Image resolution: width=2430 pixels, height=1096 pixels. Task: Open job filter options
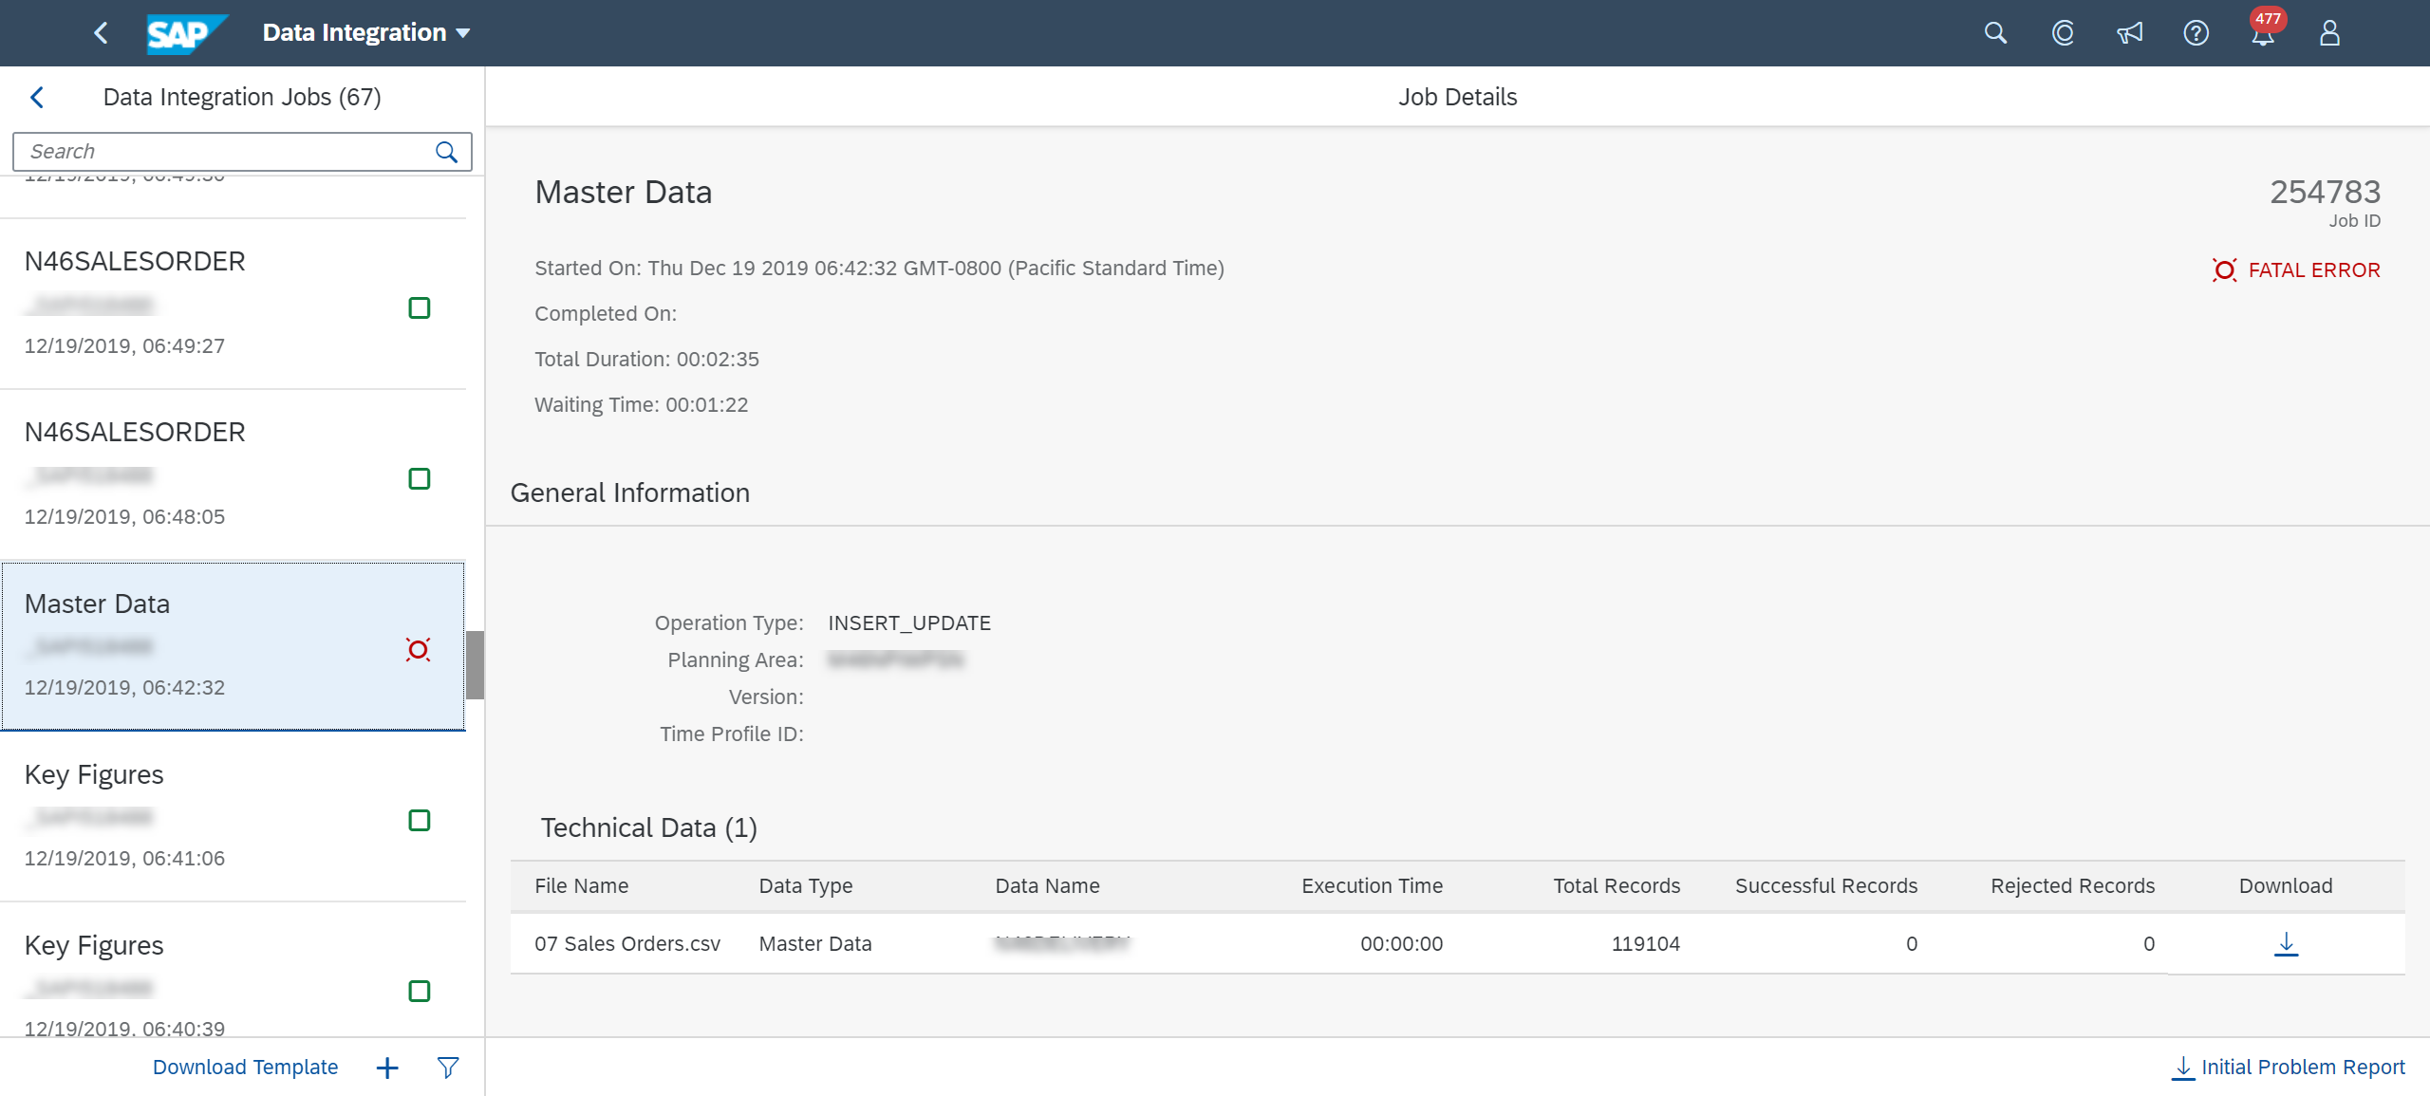[x=447, y=1067]
